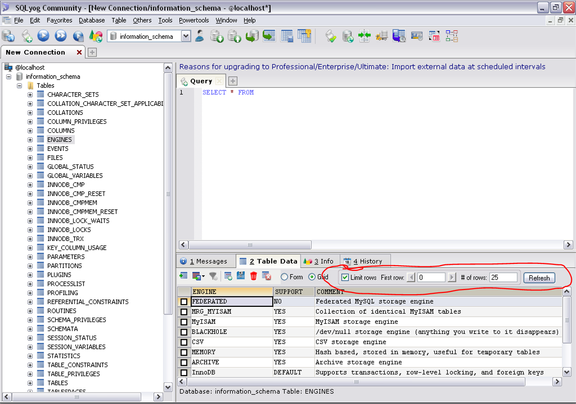
Task: Click the Execute Query play icon
Action: coord(43,36)
